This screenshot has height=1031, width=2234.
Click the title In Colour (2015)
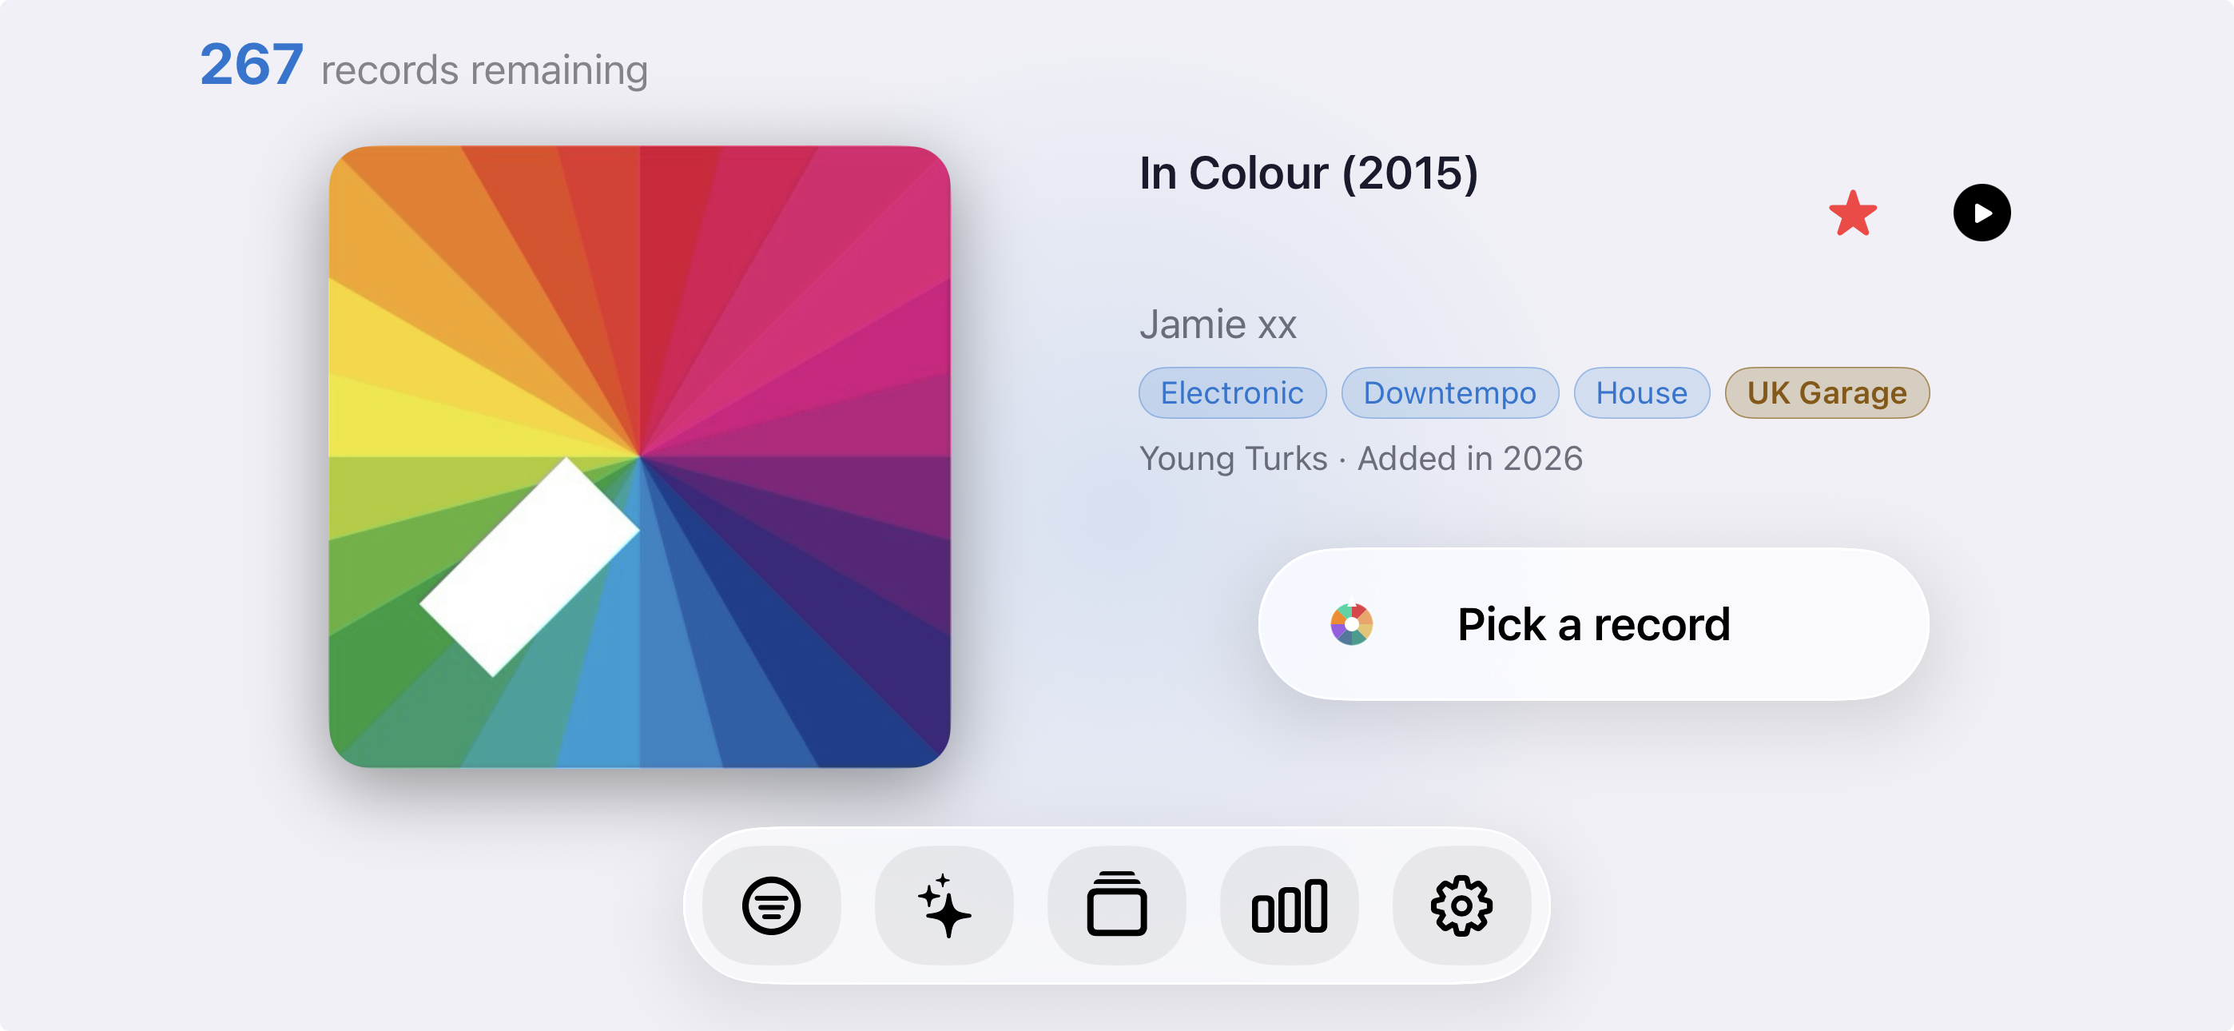1309,173
